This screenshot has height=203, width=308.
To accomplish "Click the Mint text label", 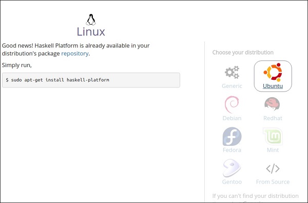I will [x=273, y=150].
